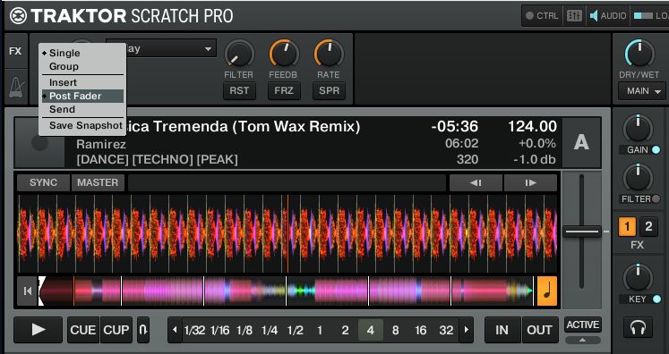Click the channel FILTER knob
The width and height of the screenshot is (669, 354).
point(638,178)
